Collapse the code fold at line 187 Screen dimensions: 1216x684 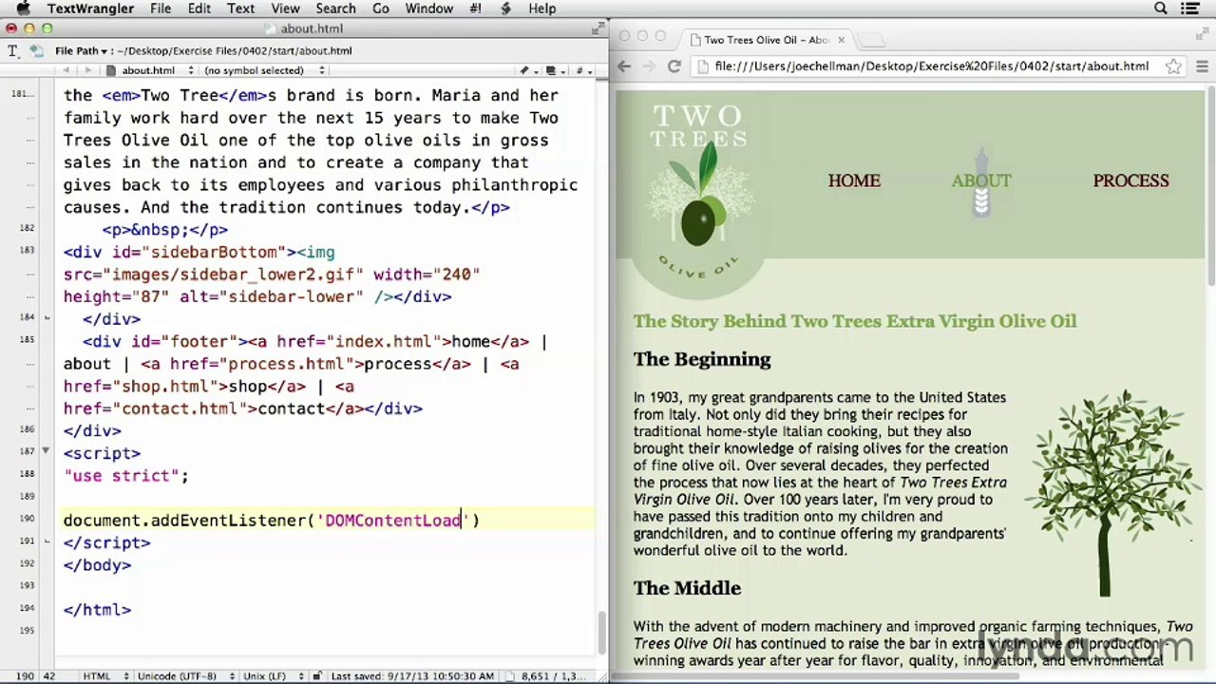coord(46,451)
